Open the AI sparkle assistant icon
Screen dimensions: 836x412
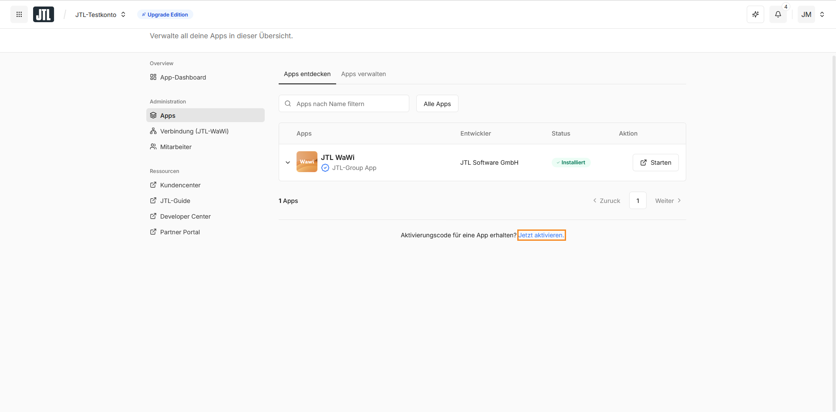(x=755, y=14)
